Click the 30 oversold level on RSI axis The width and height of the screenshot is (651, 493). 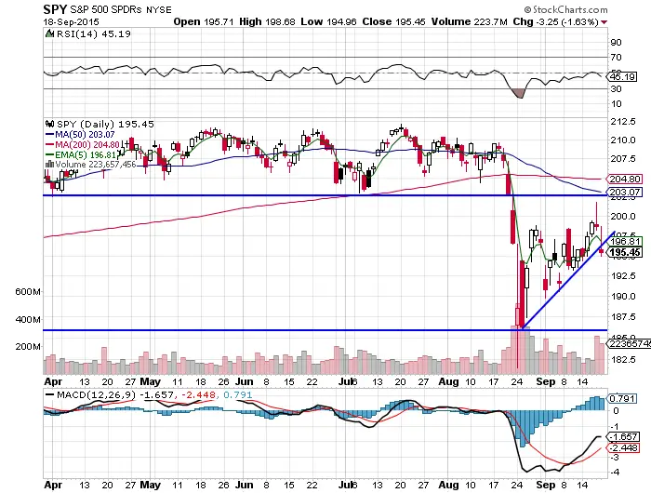tap(616, 88)
